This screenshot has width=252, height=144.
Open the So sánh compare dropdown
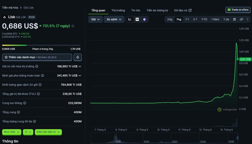click(114, 19)
